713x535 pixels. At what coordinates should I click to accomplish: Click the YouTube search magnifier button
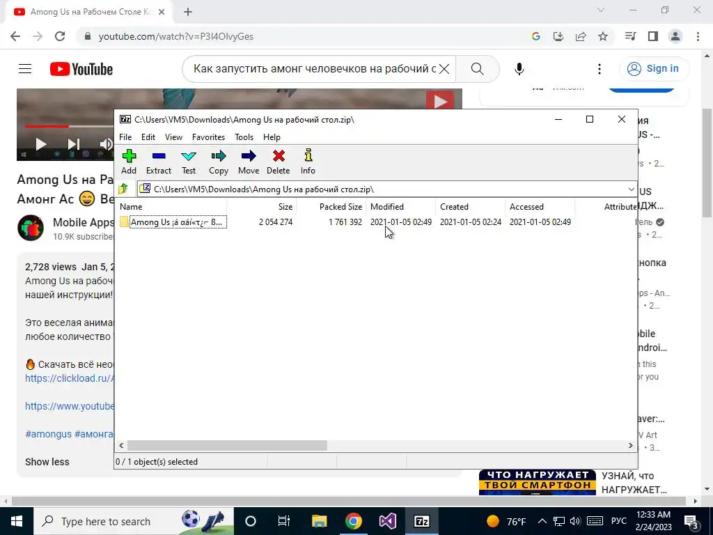click(x=478, y=69)
